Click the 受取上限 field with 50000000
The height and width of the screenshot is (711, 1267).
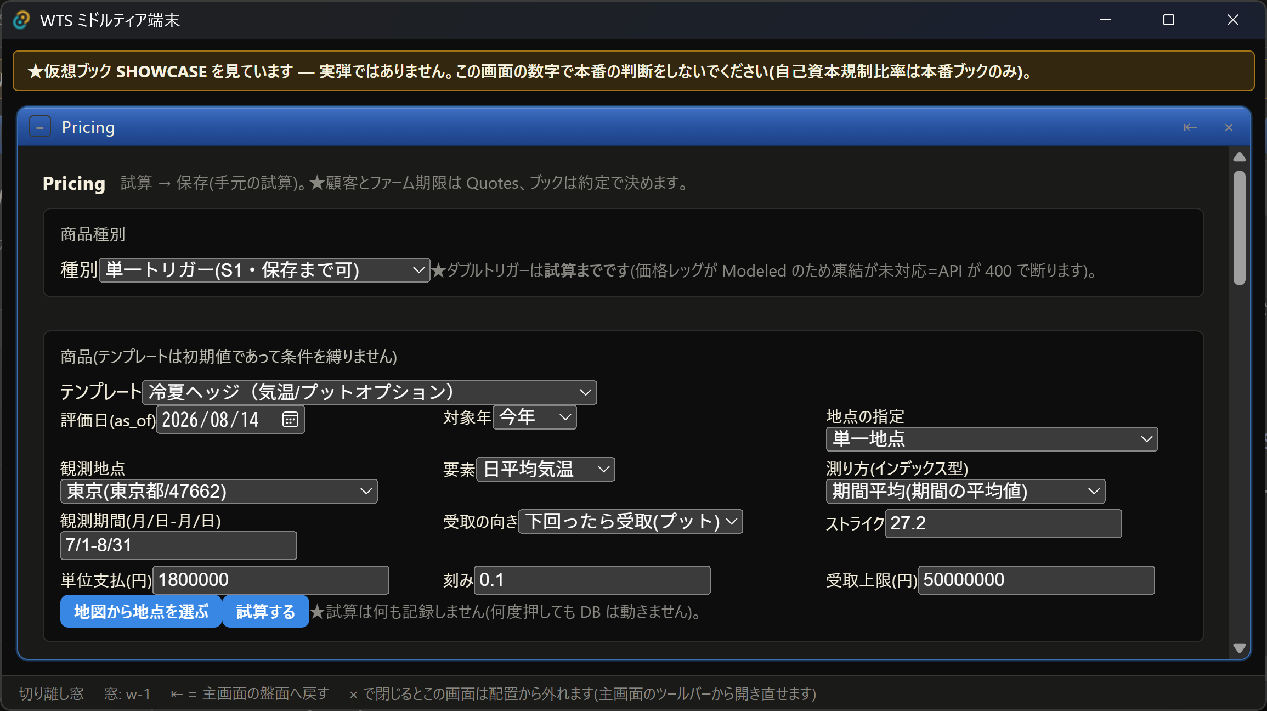(x=1037, y=580)
